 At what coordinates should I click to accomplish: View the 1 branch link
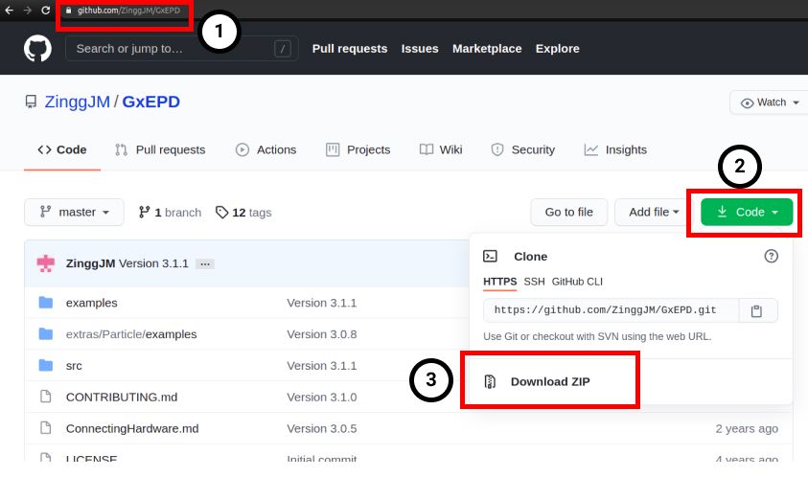coord(170,213)
